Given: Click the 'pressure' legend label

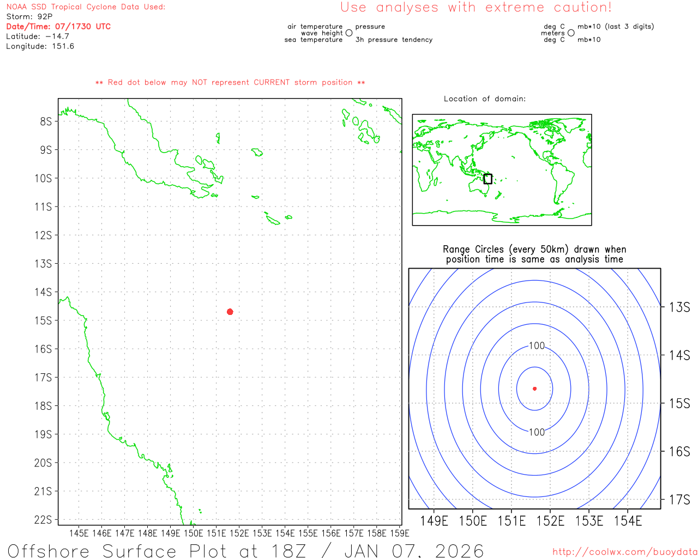Looking at the screenshot, I should tap(370, 27).
